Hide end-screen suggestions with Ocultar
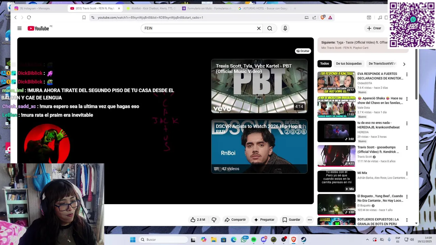This screenshot has height=245, width=436. tap(303, 51)
